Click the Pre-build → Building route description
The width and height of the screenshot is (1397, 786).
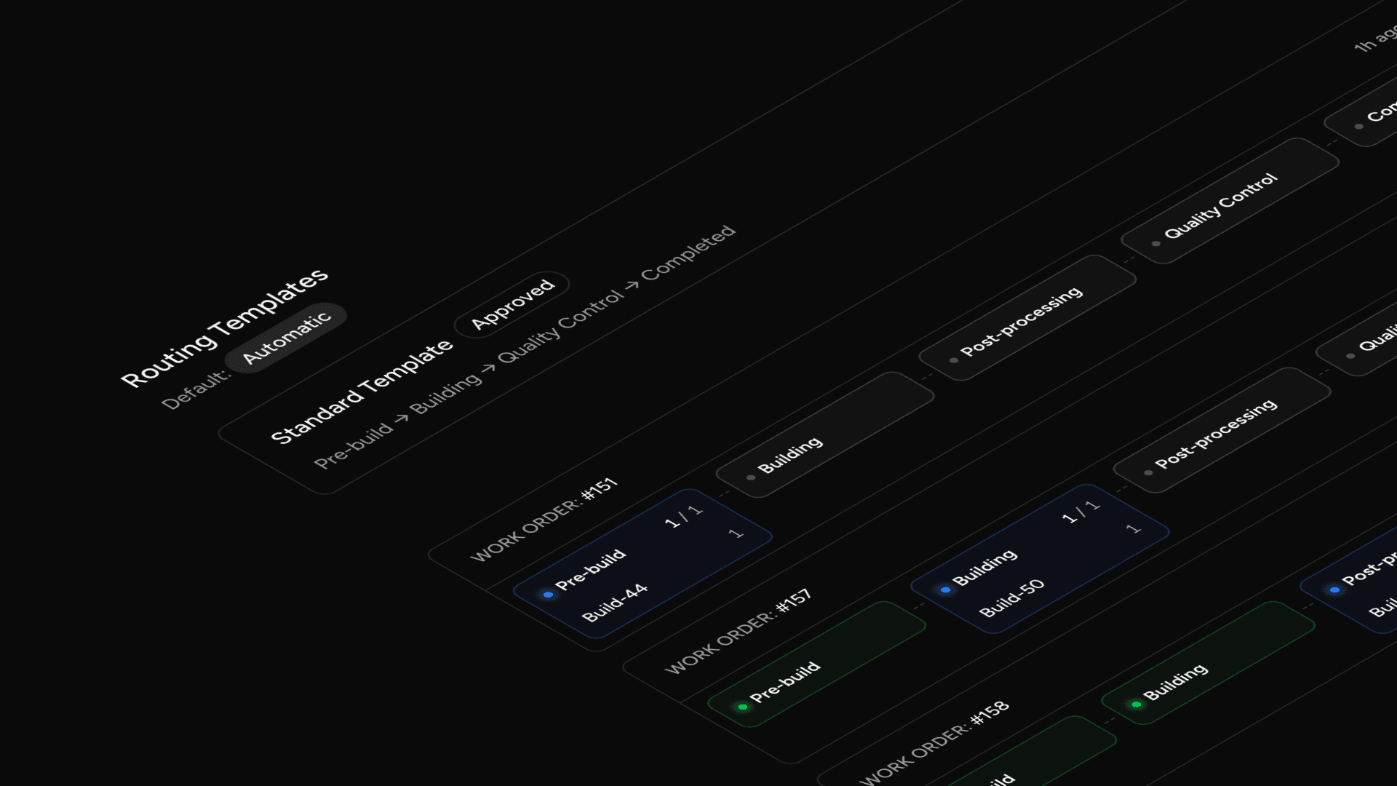pos(524,348)
